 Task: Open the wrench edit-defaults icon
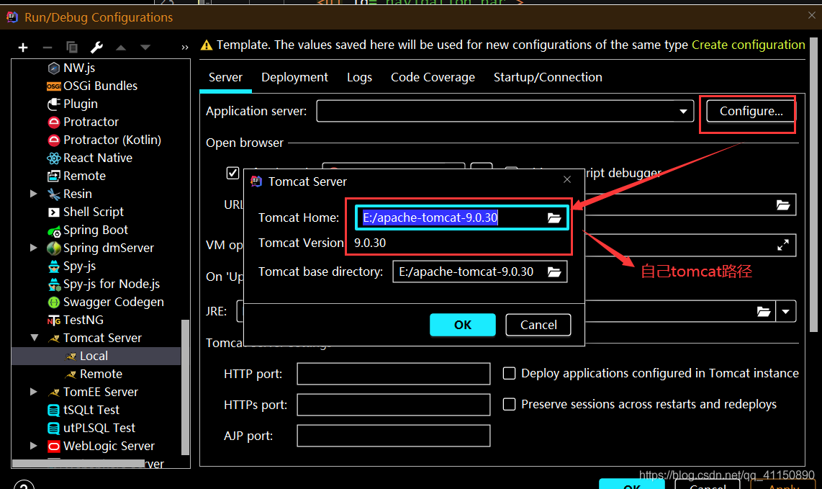coord(96,48)
